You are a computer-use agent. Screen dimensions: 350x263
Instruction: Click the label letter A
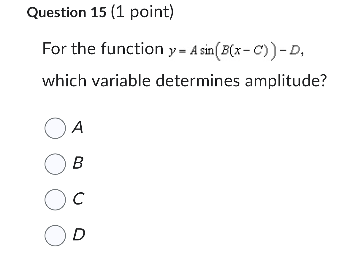point(77,129)
